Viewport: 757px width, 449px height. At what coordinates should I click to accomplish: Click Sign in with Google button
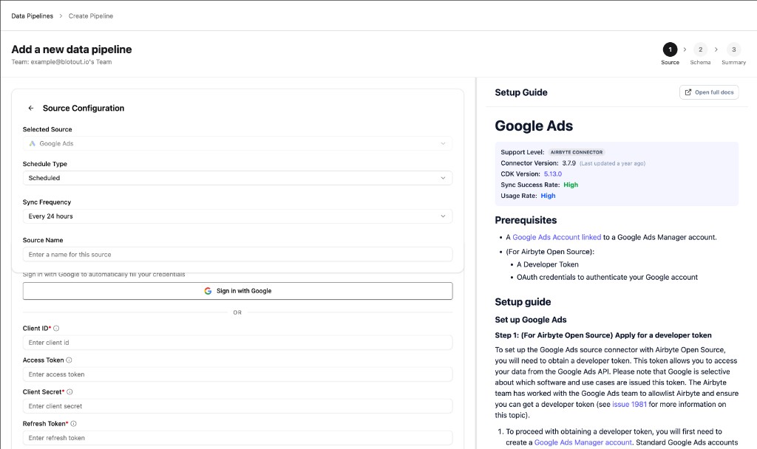click(237, 291)
